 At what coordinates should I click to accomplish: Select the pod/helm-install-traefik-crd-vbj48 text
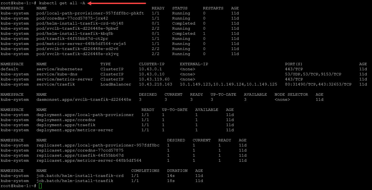coord(80,24)
